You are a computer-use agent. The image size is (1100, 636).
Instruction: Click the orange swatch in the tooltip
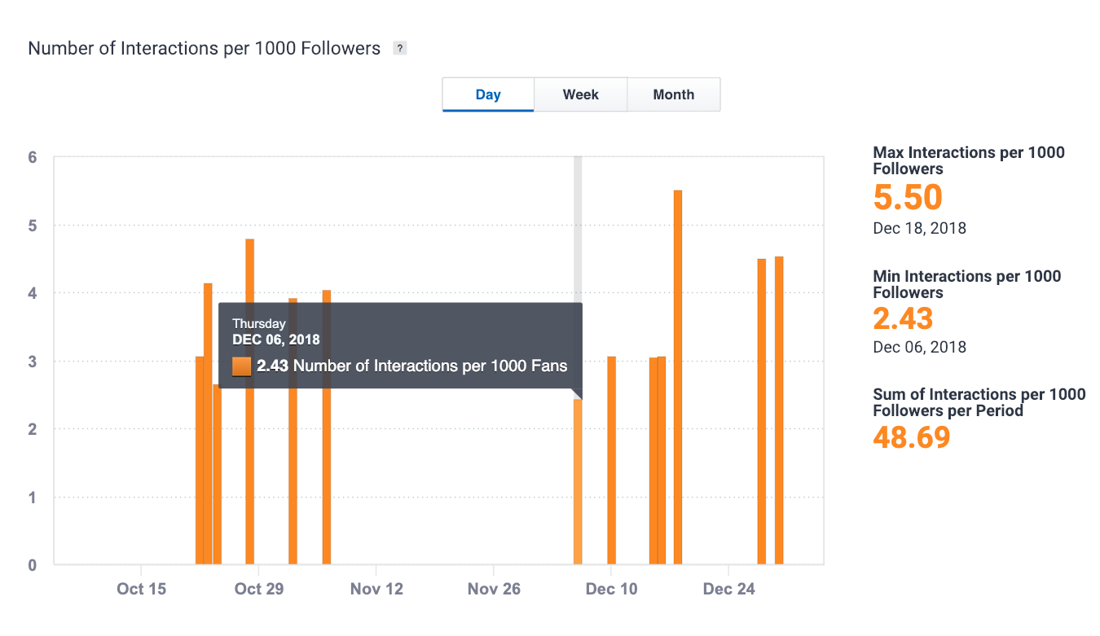[x=242, y=366]
